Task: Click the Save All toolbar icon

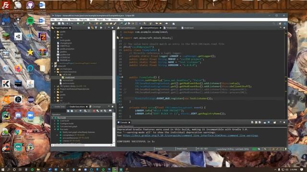Action: point(63,23)
